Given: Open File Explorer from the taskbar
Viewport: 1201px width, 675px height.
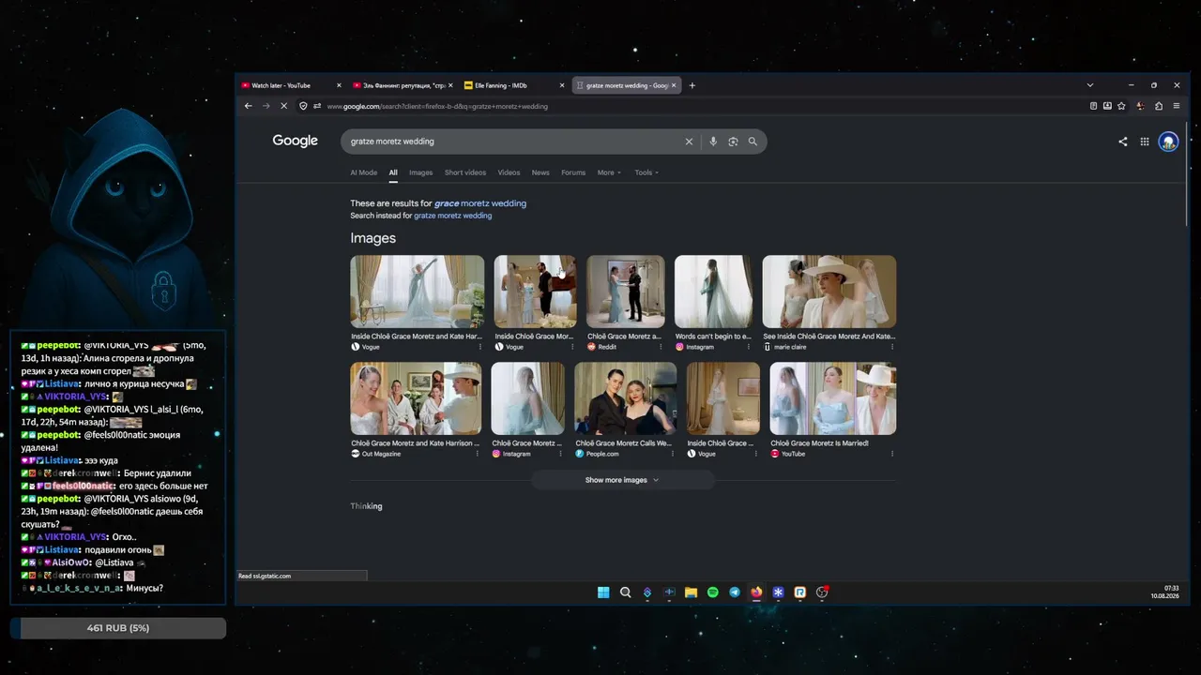Looking at the screenshot, I should 691,592.
